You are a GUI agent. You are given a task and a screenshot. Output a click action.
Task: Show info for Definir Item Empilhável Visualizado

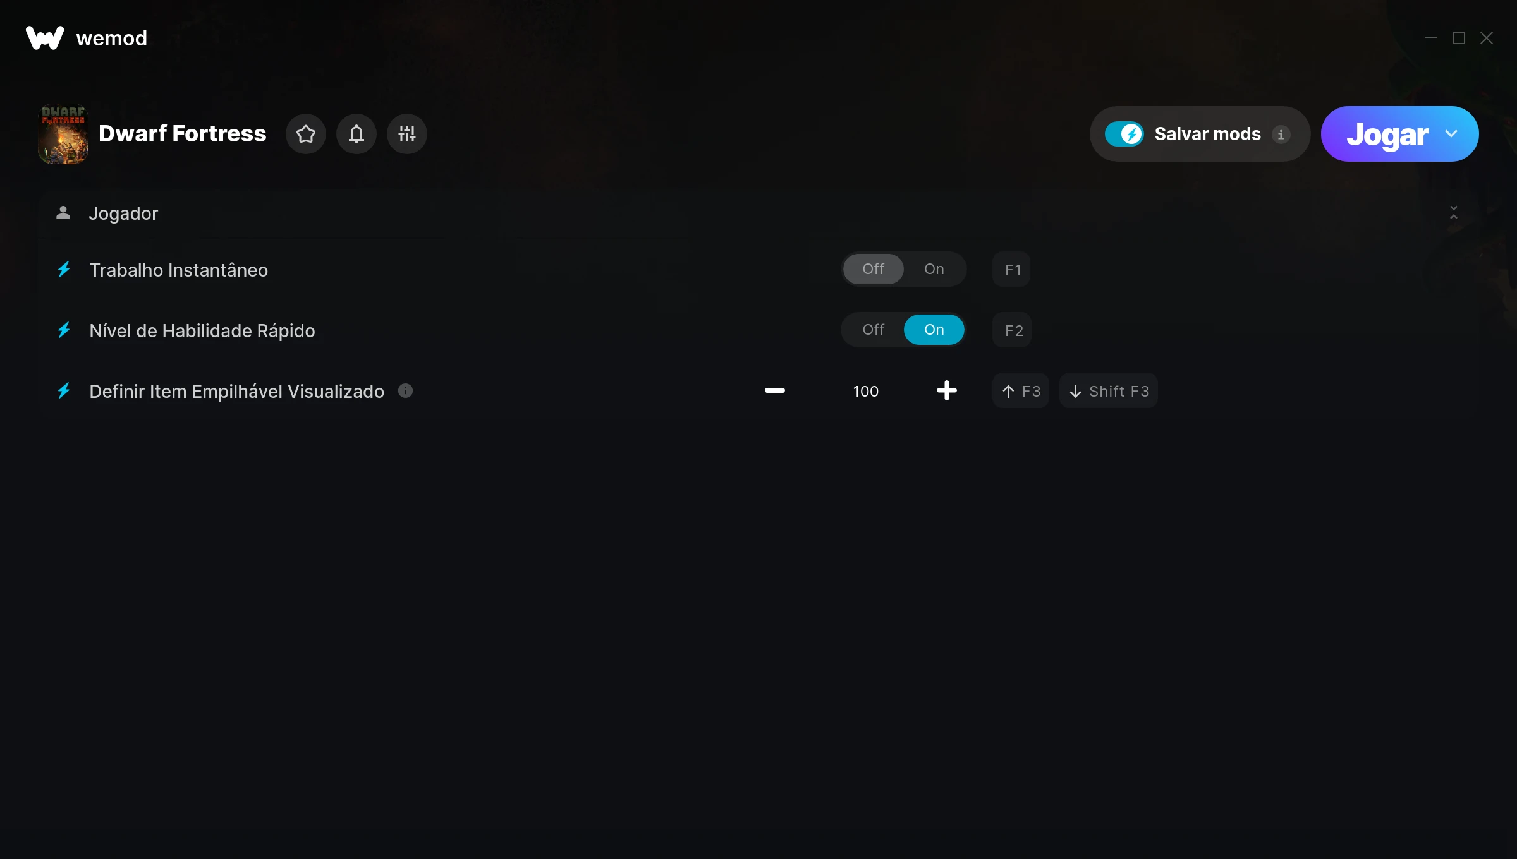point(406,391)
